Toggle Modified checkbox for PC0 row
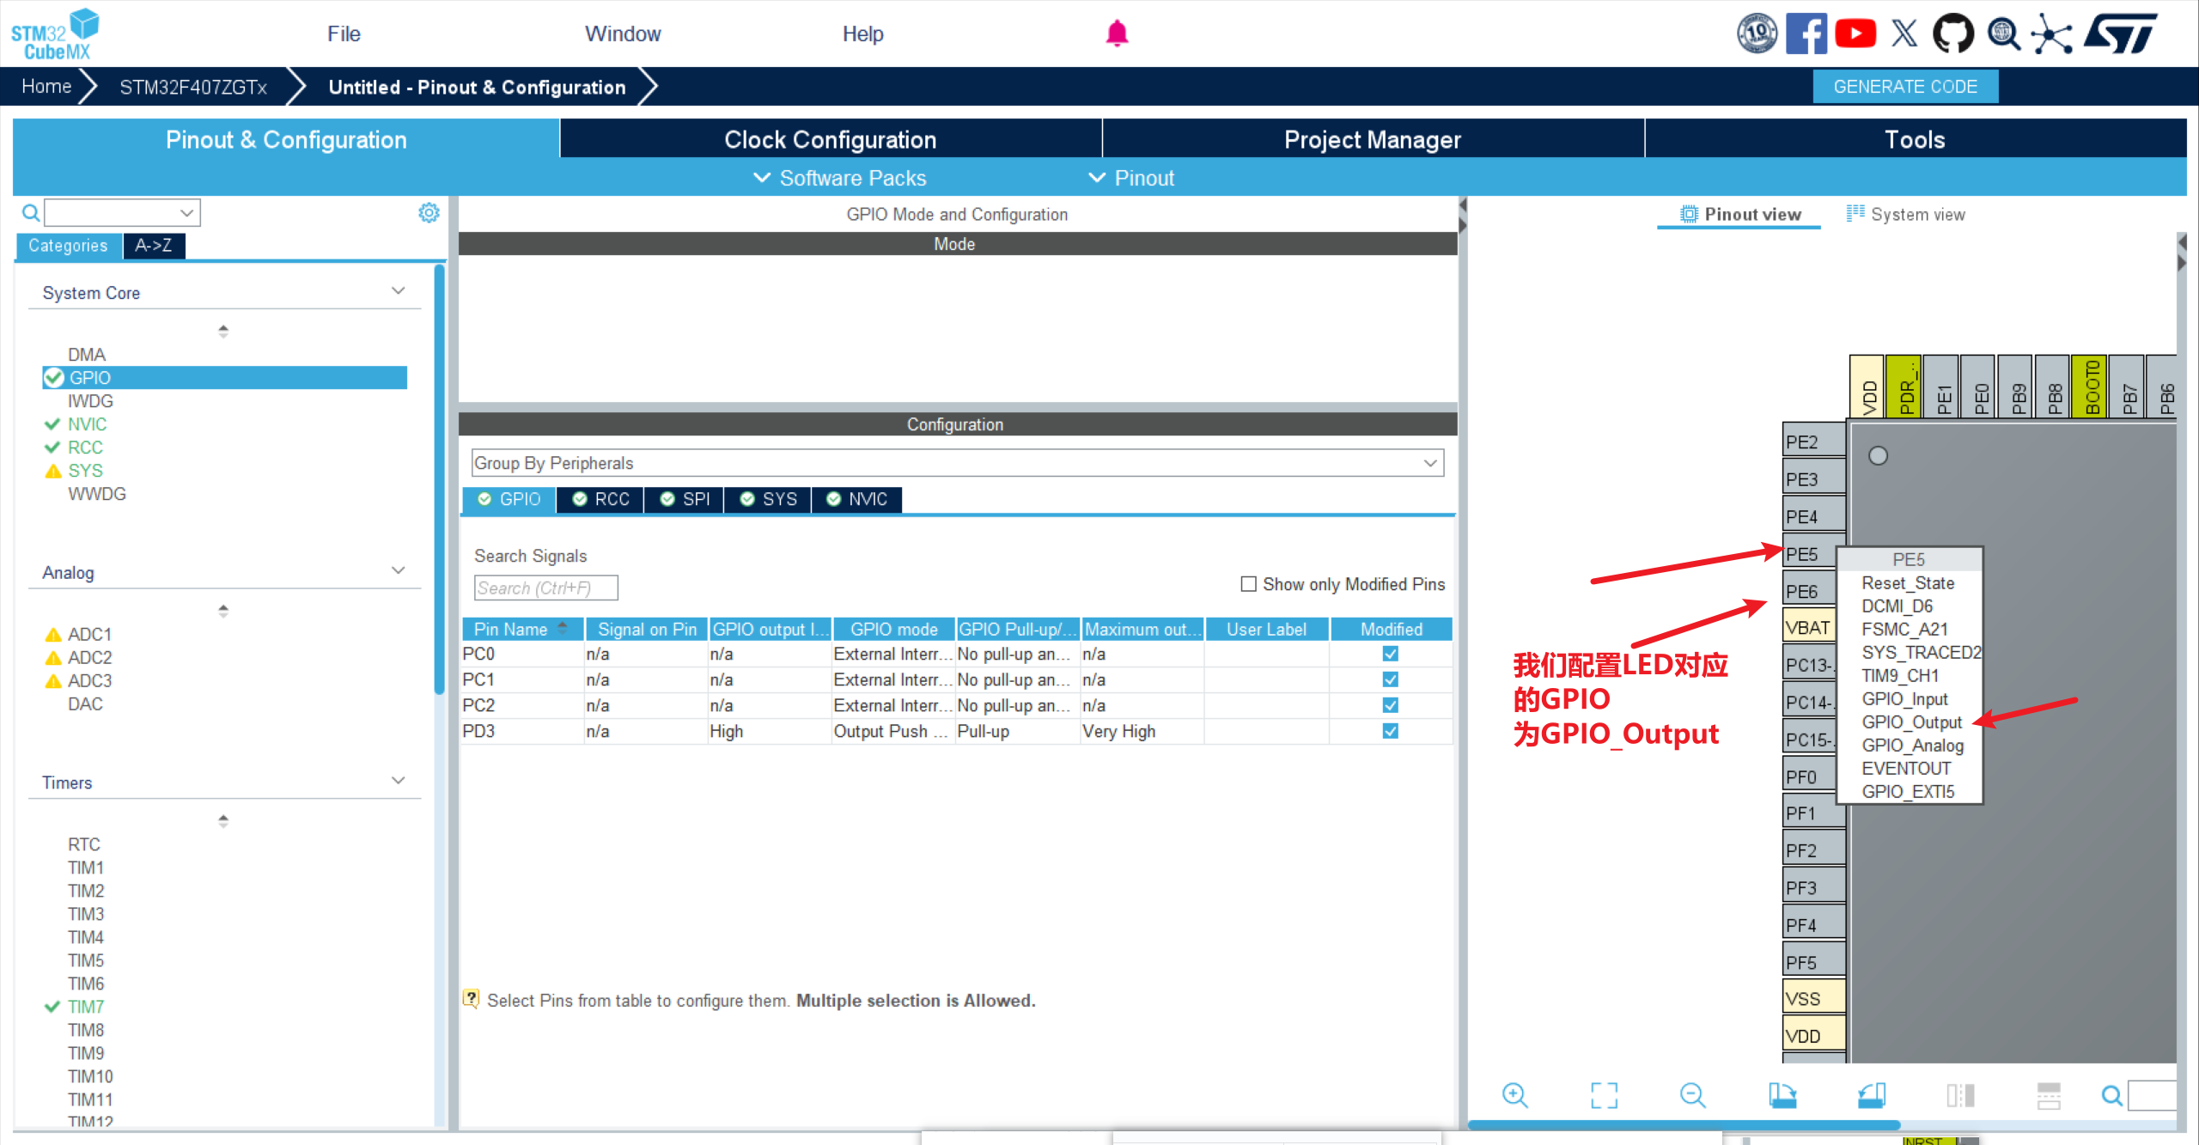 pos(1391,654)
